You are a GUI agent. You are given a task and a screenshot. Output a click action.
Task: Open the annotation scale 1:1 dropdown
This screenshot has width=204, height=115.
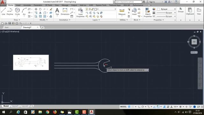pos(176,107)
